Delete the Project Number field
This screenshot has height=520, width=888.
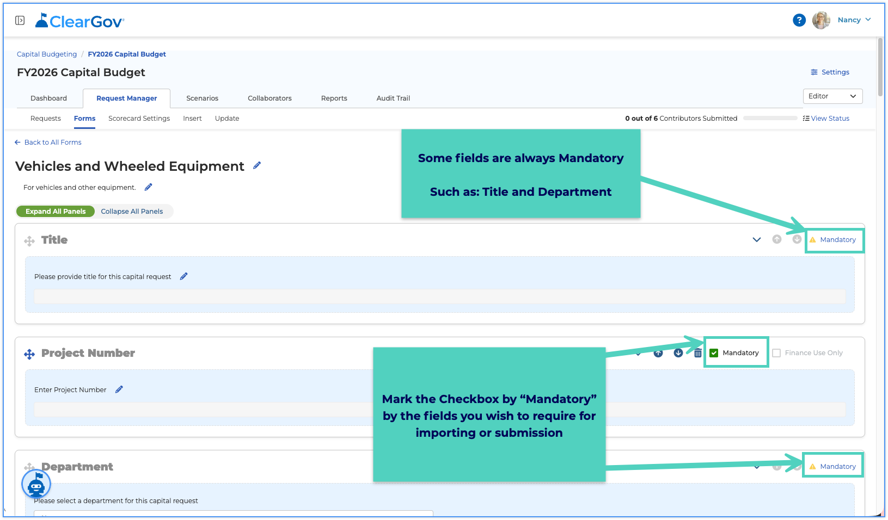(x=698, y=353)
